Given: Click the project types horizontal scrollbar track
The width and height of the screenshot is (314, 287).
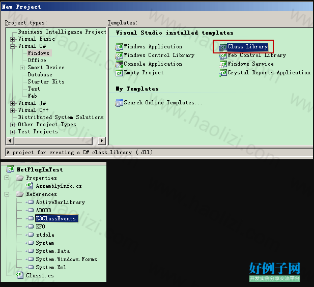Looking at the screenshot, I should click(x=95, y=141).
